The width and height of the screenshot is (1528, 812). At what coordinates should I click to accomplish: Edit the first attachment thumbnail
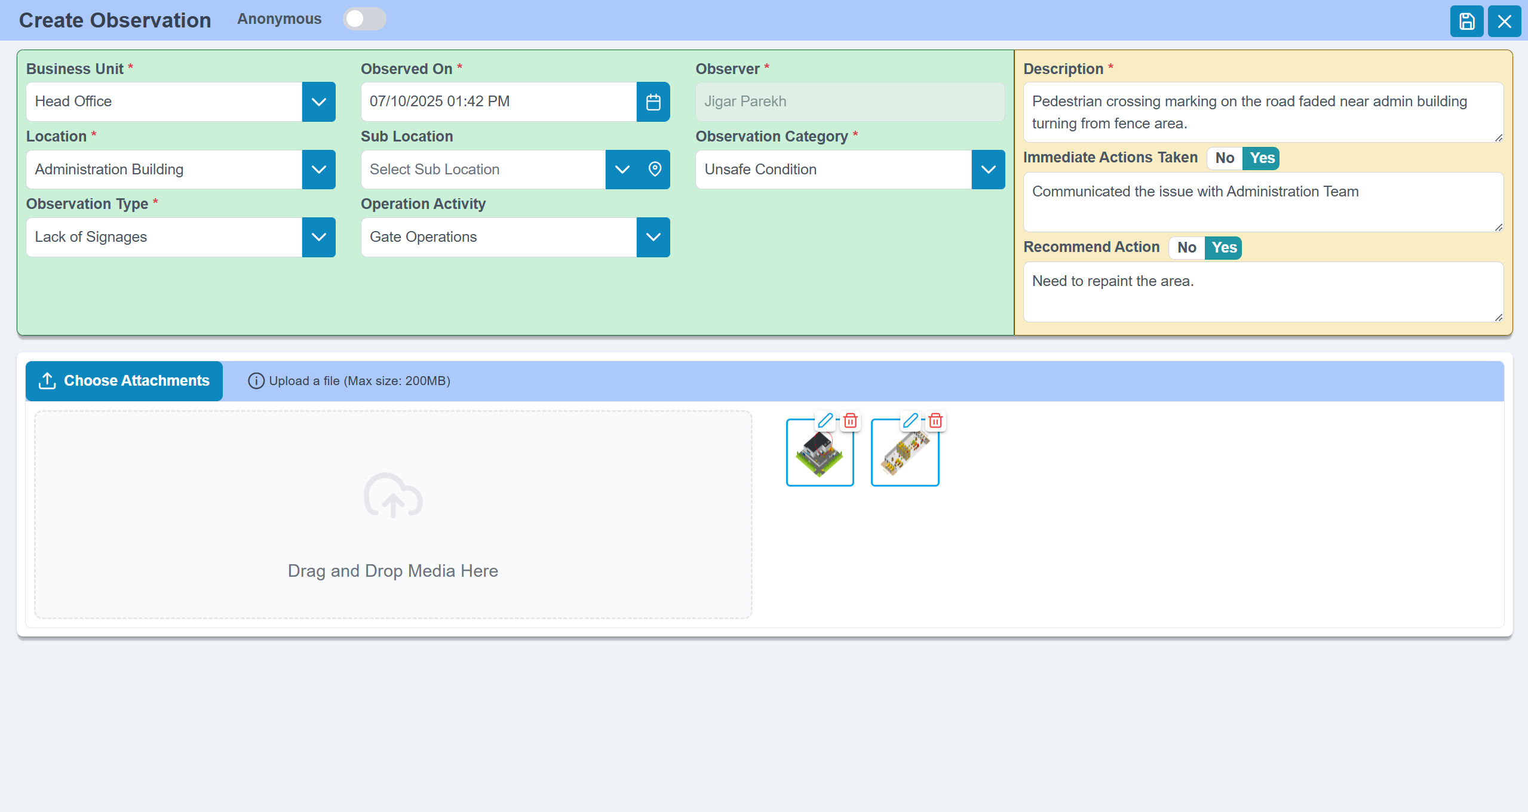point(825,421)
